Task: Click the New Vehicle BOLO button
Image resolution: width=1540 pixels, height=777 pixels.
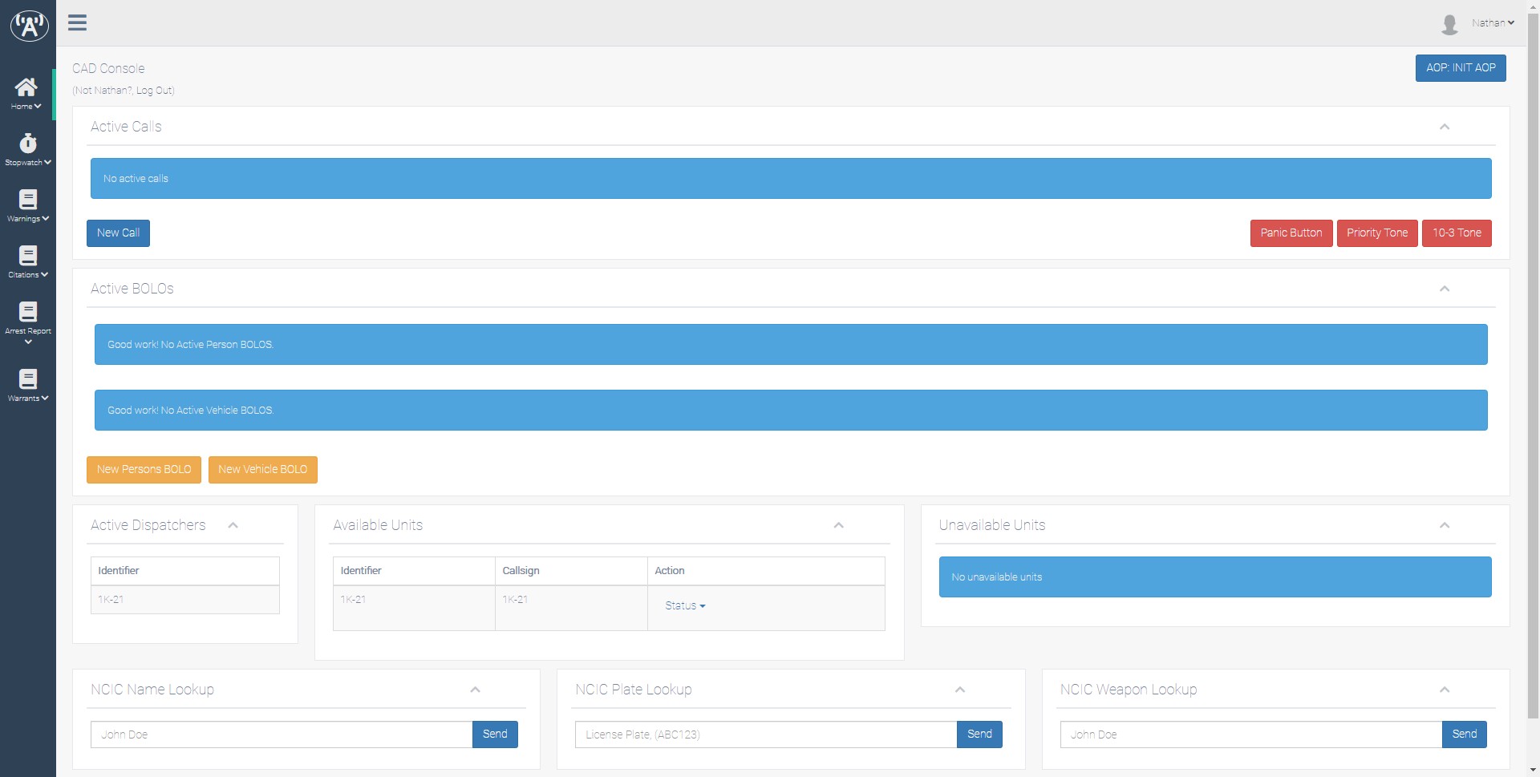Action: pos(262,470)
